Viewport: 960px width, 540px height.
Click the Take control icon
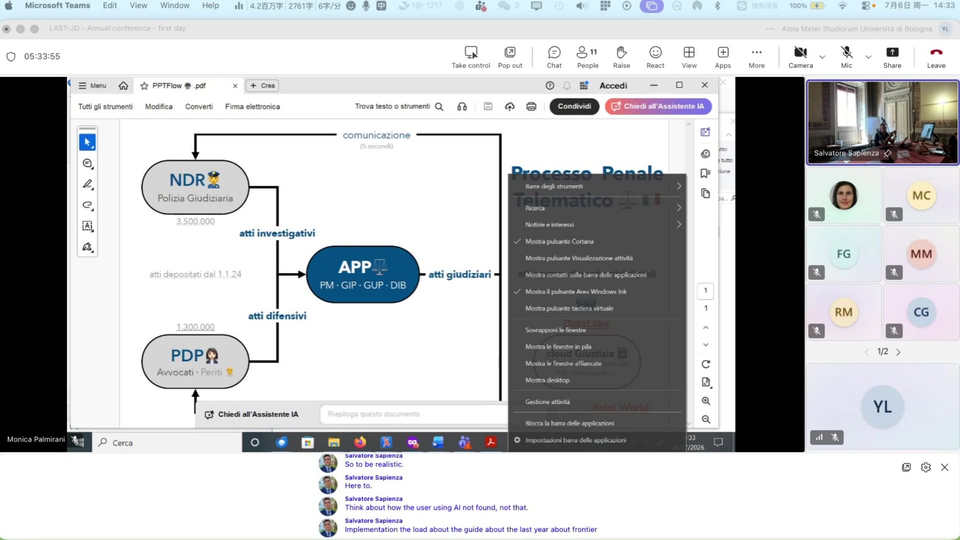(x=471, y=57)
